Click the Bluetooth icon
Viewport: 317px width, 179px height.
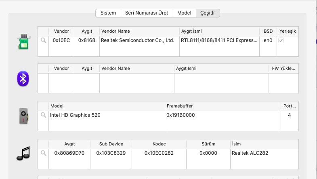point(23,78)
